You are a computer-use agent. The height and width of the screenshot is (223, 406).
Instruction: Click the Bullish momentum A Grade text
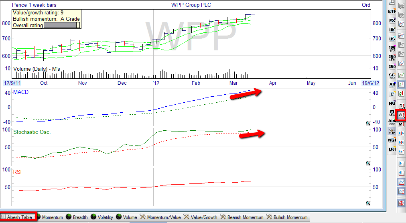(x=47, y=19)
